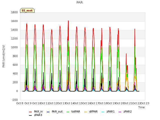Click the Oct 9 x-axis tick label
This screenshot has width=160, height=120.
point(28,103)
